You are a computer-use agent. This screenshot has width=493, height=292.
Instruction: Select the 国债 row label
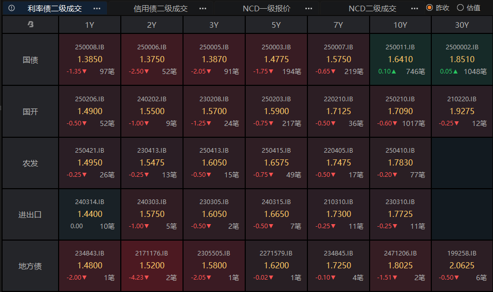pos(30,60)
